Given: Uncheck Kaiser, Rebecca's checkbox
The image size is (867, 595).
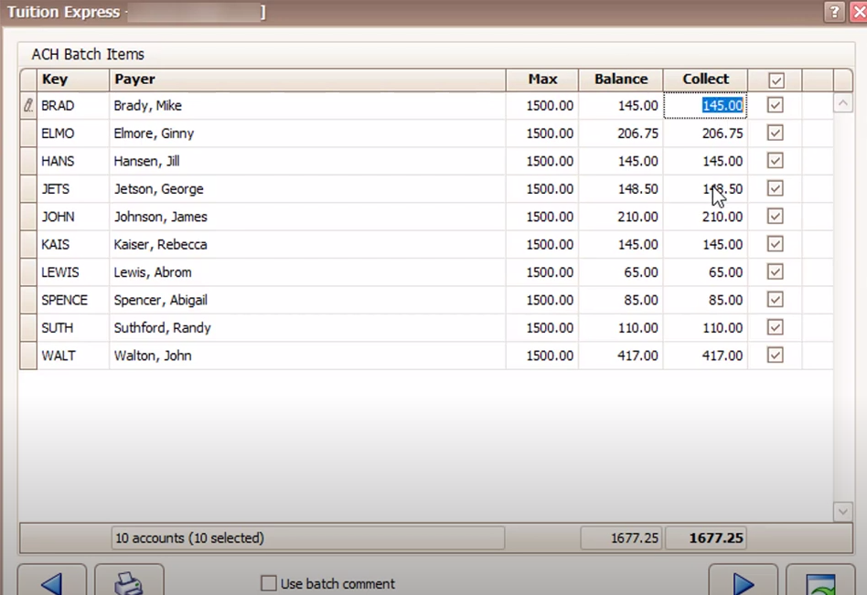Looking at the screenshot, I should click(776, 244).
